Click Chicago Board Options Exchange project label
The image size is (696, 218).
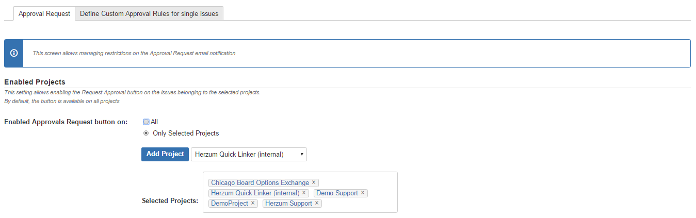[x=260, y=182]
